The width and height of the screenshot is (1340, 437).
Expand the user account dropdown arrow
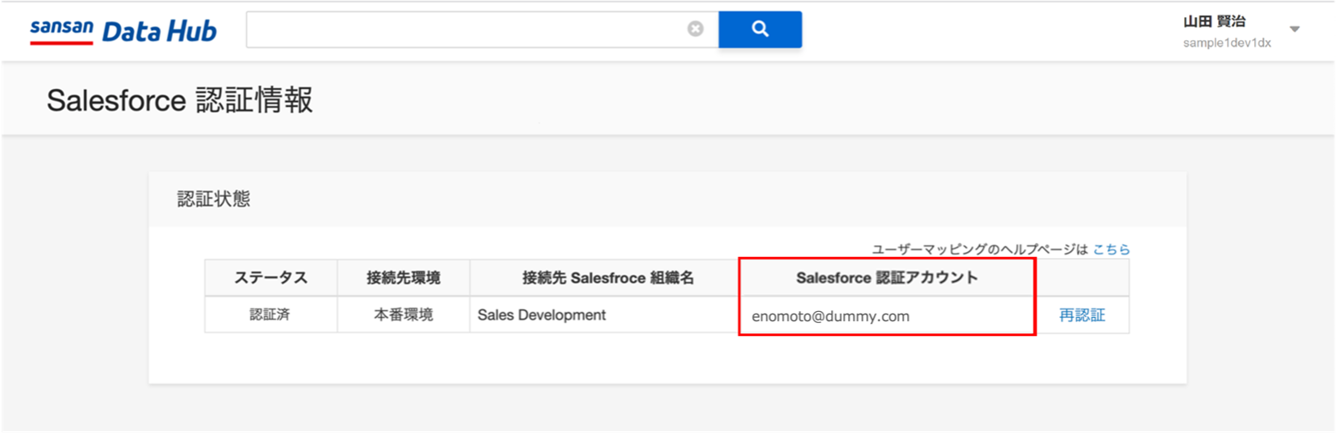pos(1295,30)
